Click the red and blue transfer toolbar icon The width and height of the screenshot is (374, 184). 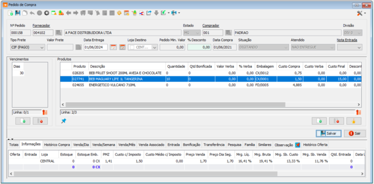click(x=142, y=13)
